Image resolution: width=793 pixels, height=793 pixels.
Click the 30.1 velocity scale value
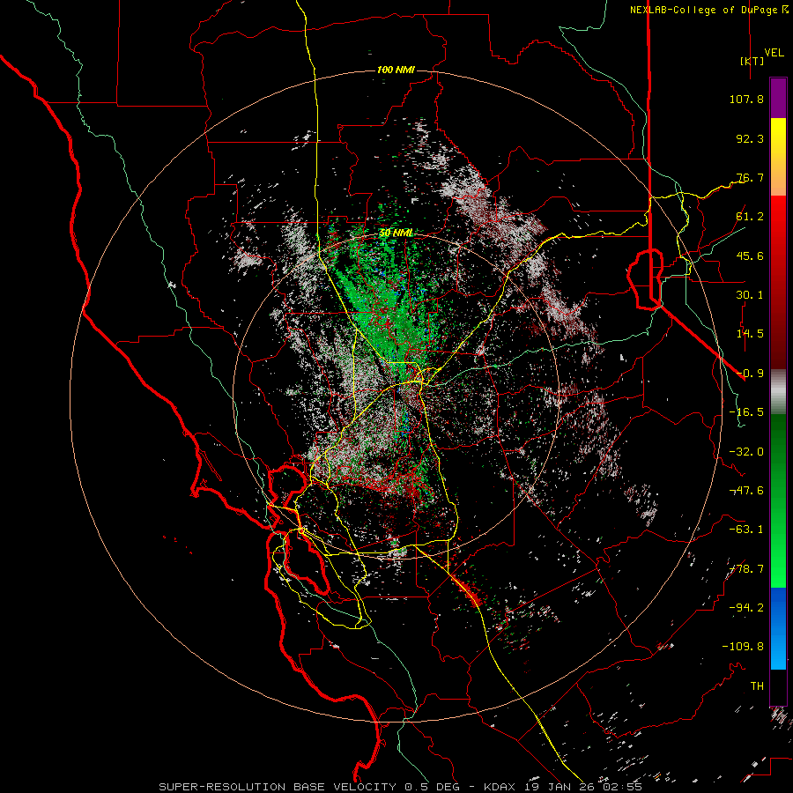(750, 295)
